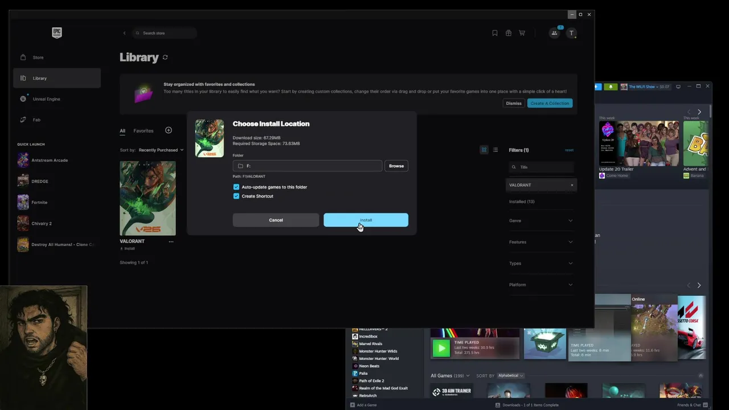This screenshot has height=410, width=729.
Task: Select Path of Exile 2 in Steam list
Action: [371, 381]
